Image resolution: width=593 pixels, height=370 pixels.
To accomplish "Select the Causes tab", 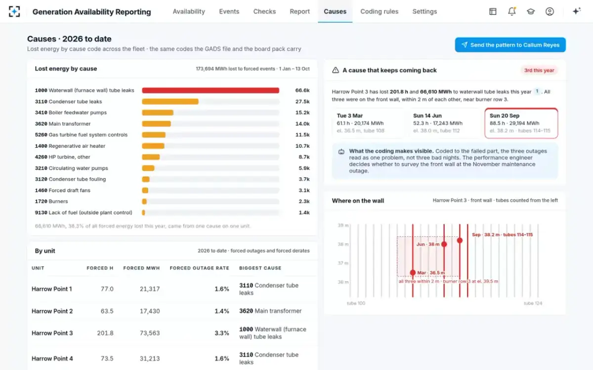I will [335, 11].
